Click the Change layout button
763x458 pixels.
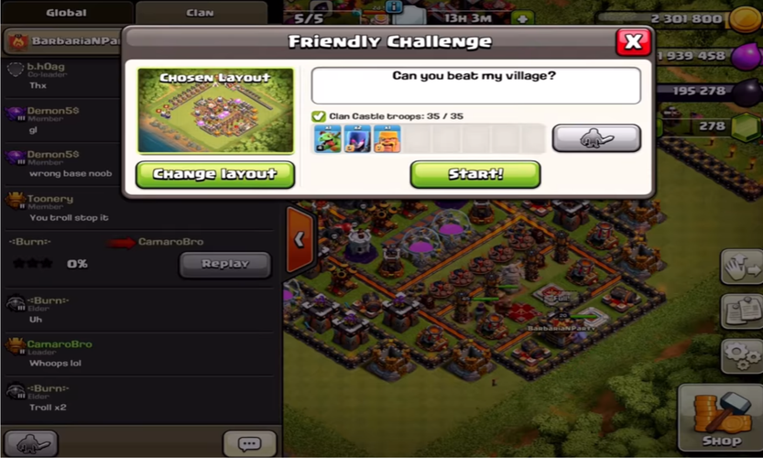(x=215, y=174)
